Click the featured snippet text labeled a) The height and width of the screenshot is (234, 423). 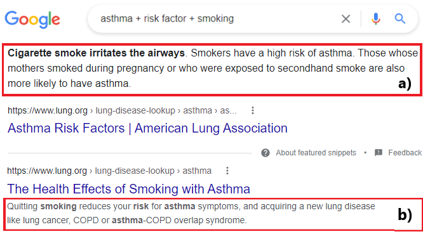pos(212,70)
